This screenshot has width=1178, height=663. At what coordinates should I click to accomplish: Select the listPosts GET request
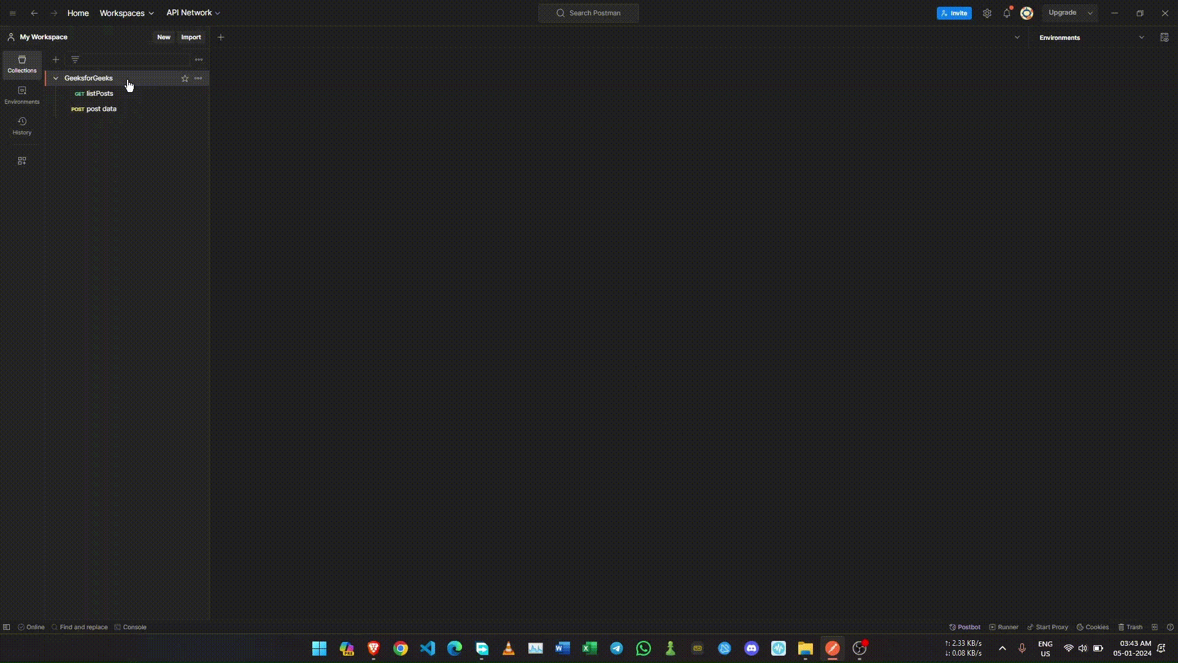coord(99,94)
